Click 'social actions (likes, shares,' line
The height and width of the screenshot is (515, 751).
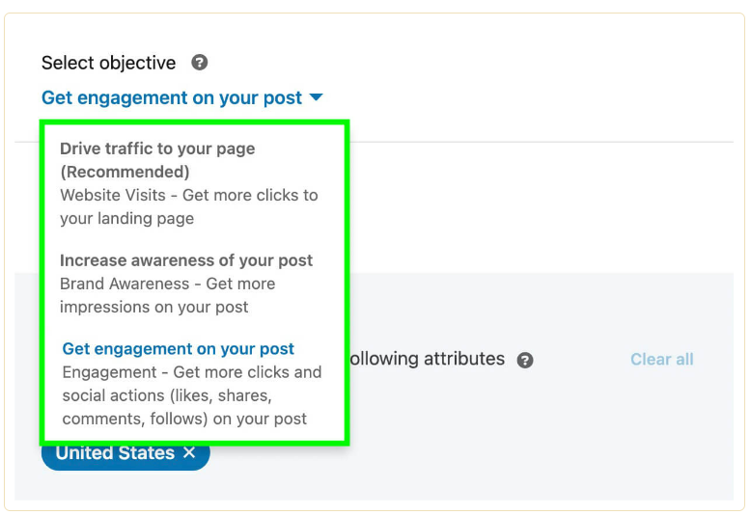(165, 395)
